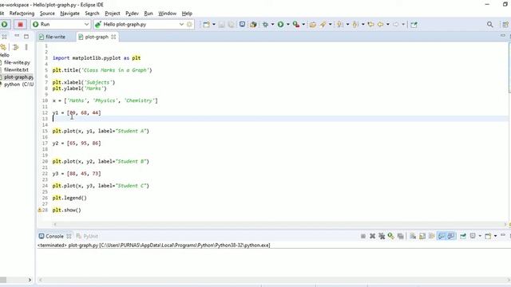Image resolution: width=511 pixels, height=287 pixels.
Task: Click the Run External Tools icon
Action: point(296,25)
